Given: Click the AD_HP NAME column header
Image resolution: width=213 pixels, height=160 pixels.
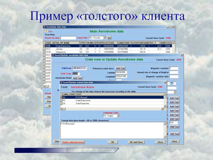Looking at the screenshot, I should click(68, 43).
